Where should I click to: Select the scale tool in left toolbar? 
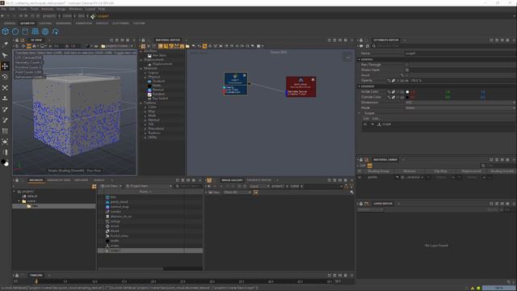5,88
